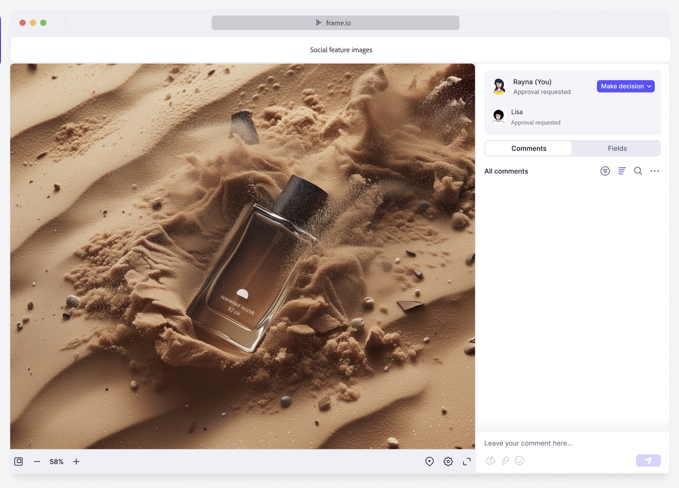Screen dimensions: 679x488
Task: Click the Social feature images title
Action: (341, 50)
